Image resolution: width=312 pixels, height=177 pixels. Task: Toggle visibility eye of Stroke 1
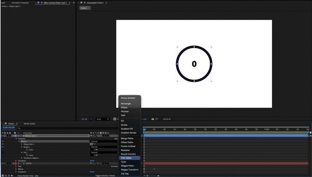[x=3, y=147]
